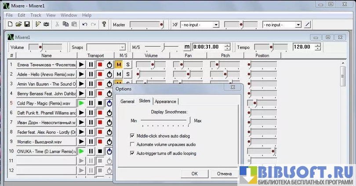The image size is (356, 186).
Task: Solo track 2 using the S button
Action: click(x=128, y=74)
